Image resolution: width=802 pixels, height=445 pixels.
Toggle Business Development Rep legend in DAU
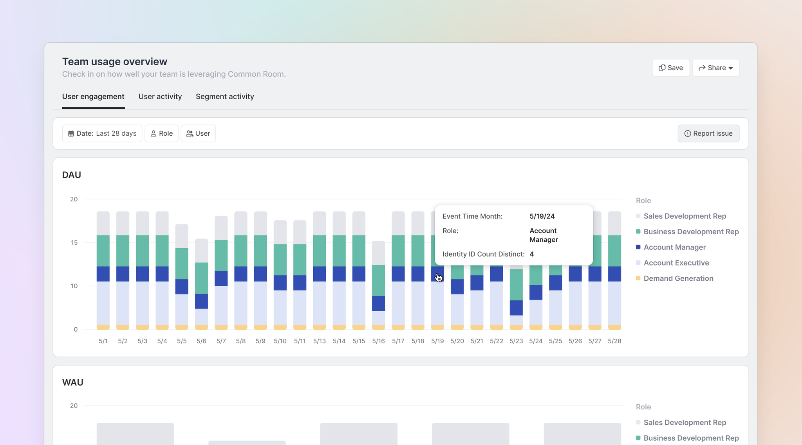(691, 232)
